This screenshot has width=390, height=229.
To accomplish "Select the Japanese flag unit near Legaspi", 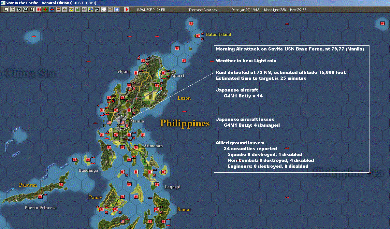I will click(x=157, y=184).
